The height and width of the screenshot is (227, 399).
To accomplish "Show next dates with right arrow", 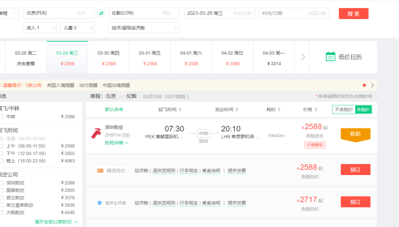I will [303, 57].
